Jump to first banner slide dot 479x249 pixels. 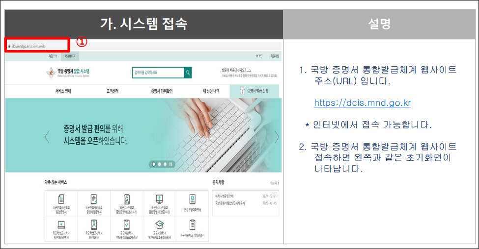tap(154, 164)
